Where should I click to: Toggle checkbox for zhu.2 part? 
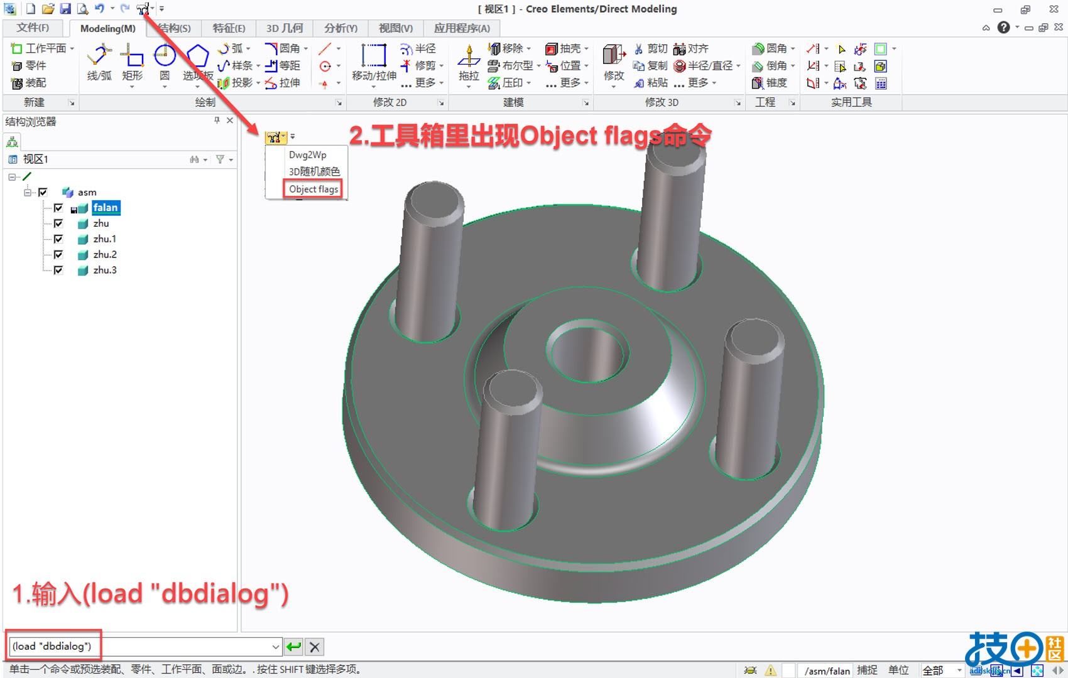click(x=58, y=254)
